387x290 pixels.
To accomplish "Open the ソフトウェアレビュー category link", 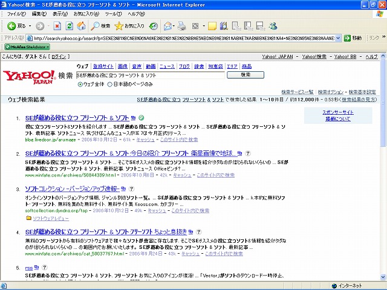I will (x=51, y=219).
